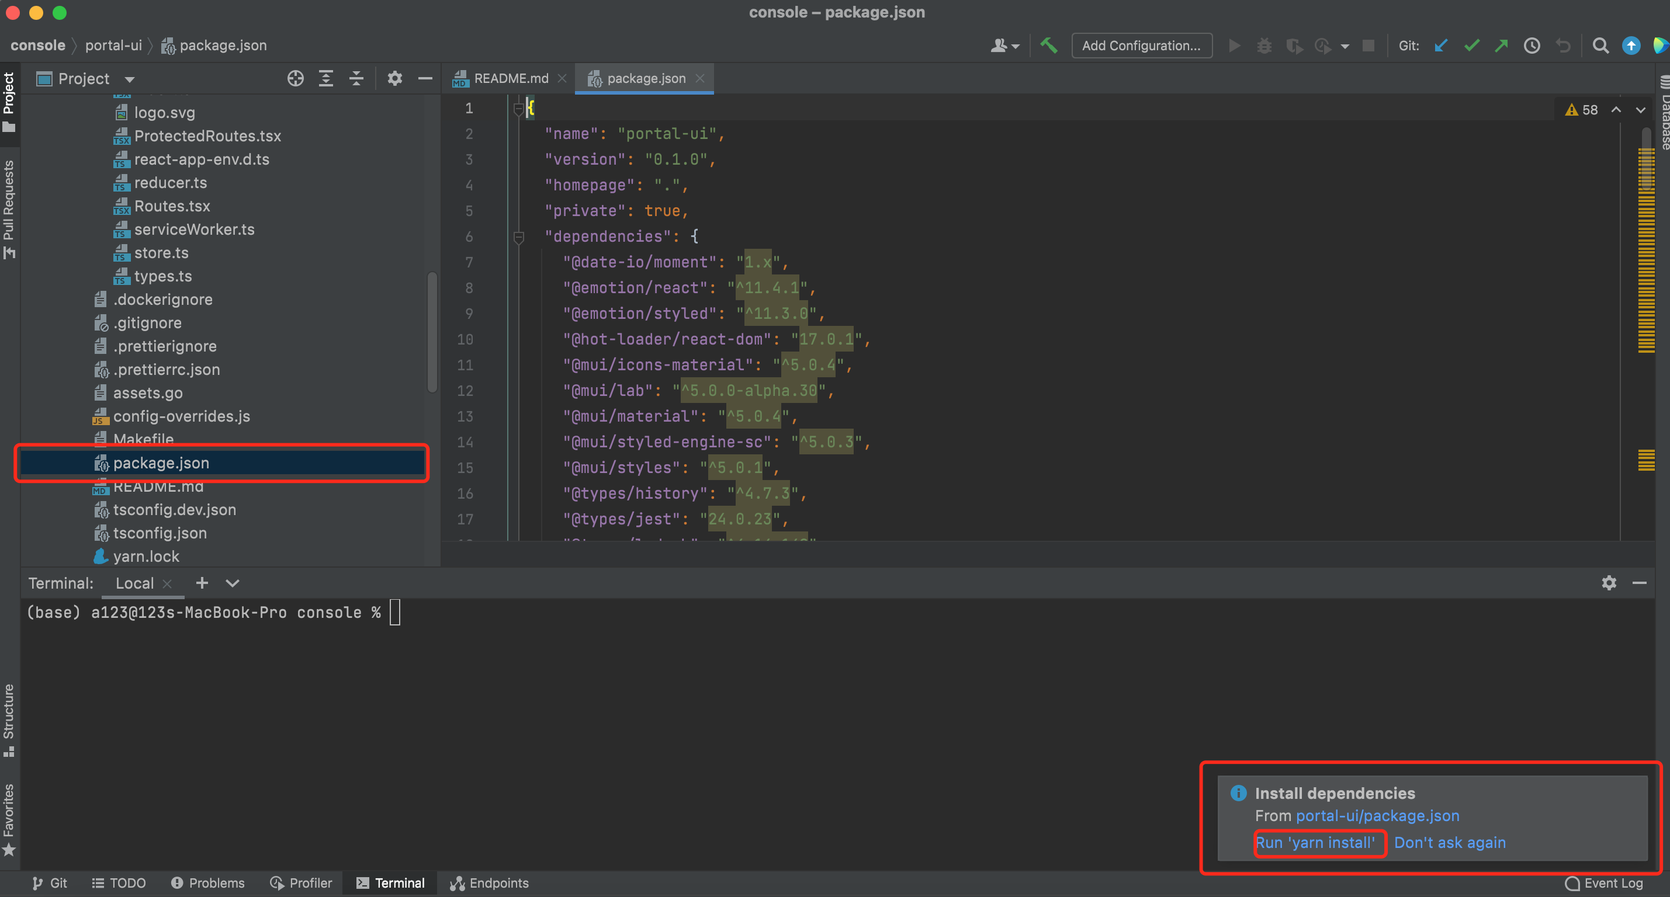
Task: Click the Git Commit checkmark icon
Action: coord(1472,46)
